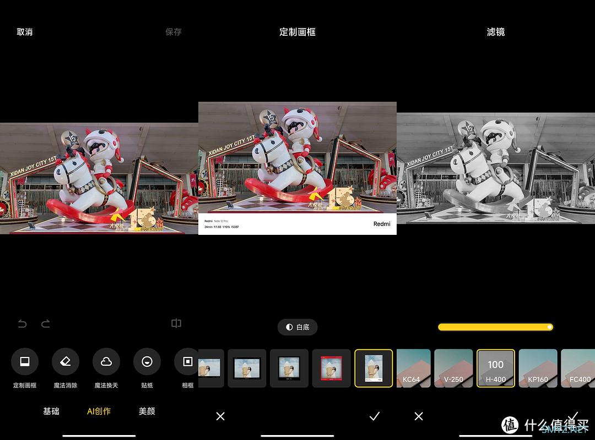Open the 魔法换天 sky replacement tool
This screenshot has width=595, height=440.
pos(106,362)
